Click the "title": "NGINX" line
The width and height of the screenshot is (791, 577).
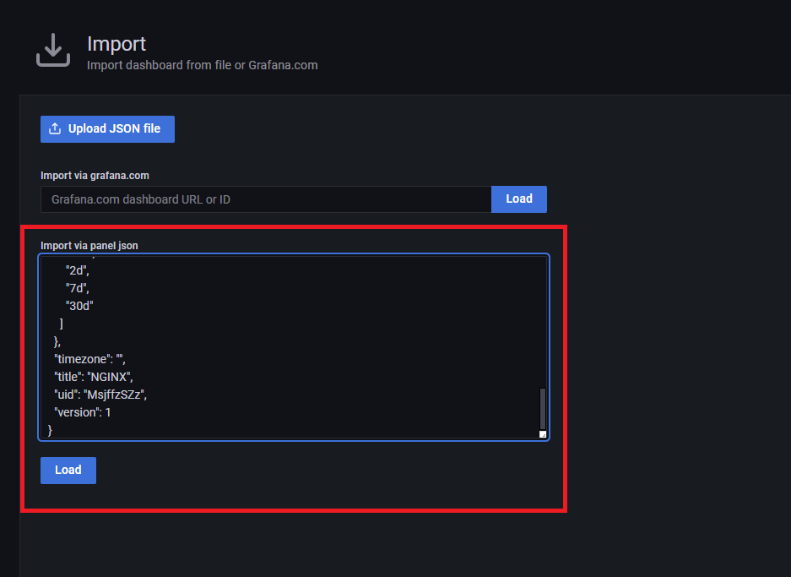(94, 377)
